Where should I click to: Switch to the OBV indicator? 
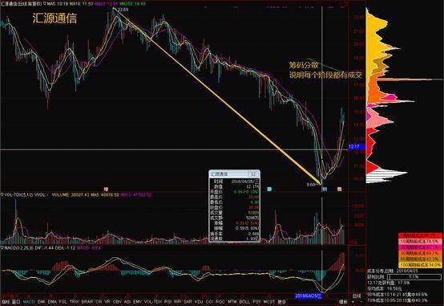117,302
